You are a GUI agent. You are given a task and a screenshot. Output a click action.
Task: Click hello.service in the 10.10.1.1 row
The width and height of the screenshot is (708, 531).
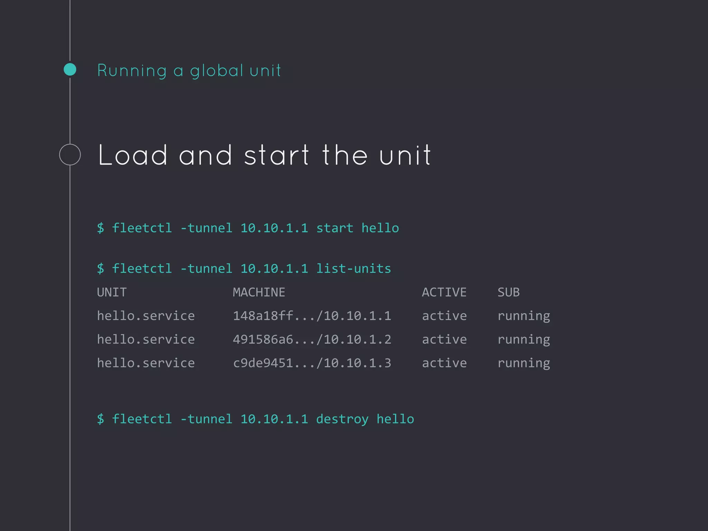point(146,316)
